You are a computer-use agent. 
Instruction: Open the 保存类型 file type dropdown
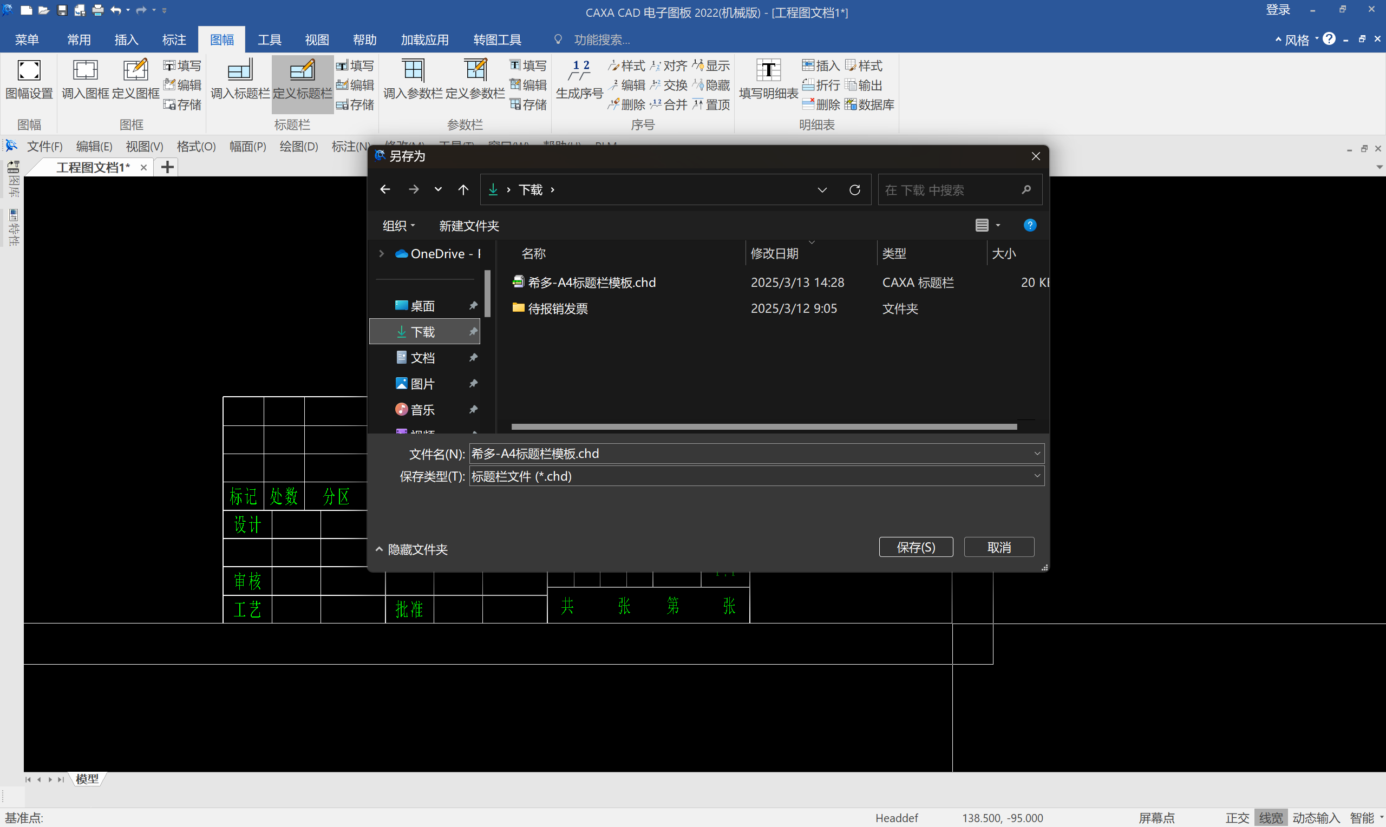pyautogui.click(x=1037, y=476)
